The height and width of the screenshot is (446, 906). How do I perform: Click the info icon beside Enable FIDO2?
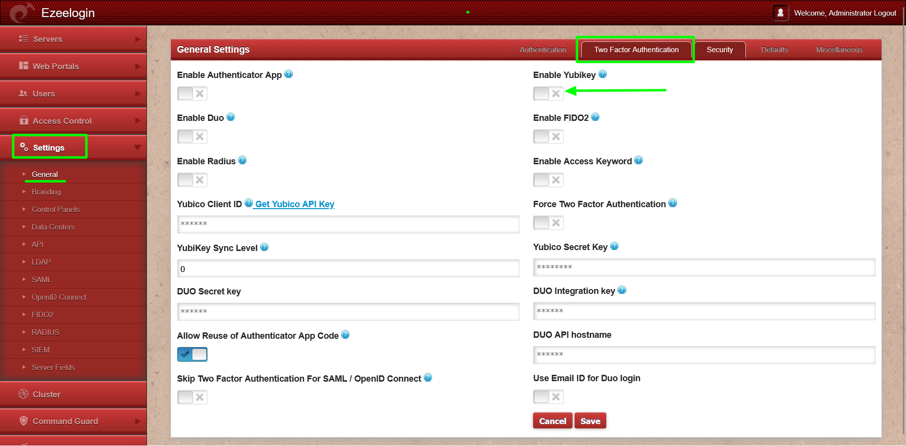click(x=595, y=117)
